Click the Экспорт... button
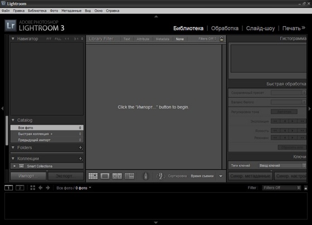Viewport: 312px width, 225px height. [x=66, y=176]
